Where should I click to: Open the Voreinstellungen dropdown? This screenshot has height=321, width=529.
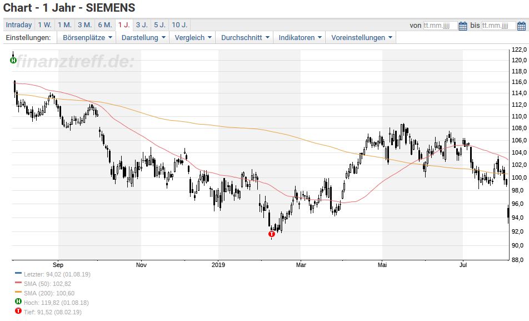click(361, 37)
